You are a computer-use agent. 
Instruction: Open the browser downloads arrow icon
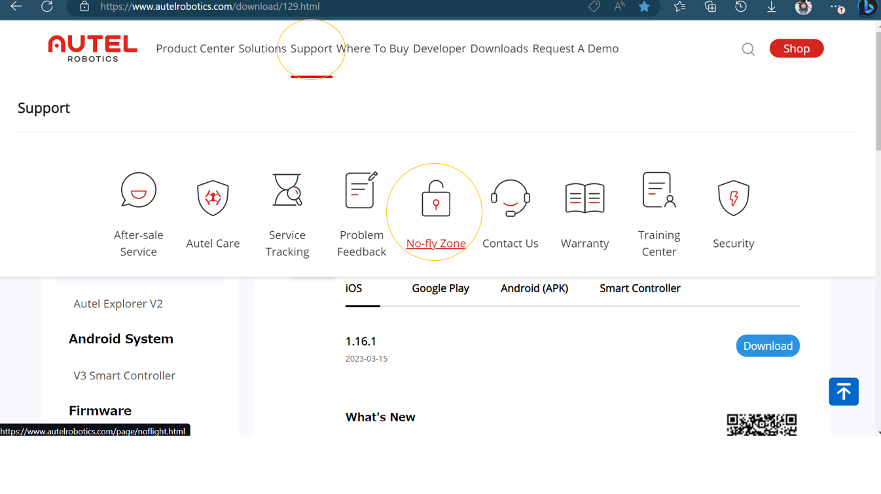[x=772, y=7]
